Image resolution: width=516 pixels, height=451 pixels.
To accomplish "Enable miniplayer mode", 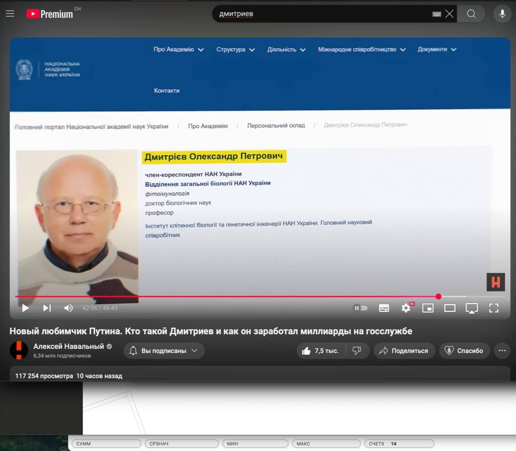I will tap(428, 308).
